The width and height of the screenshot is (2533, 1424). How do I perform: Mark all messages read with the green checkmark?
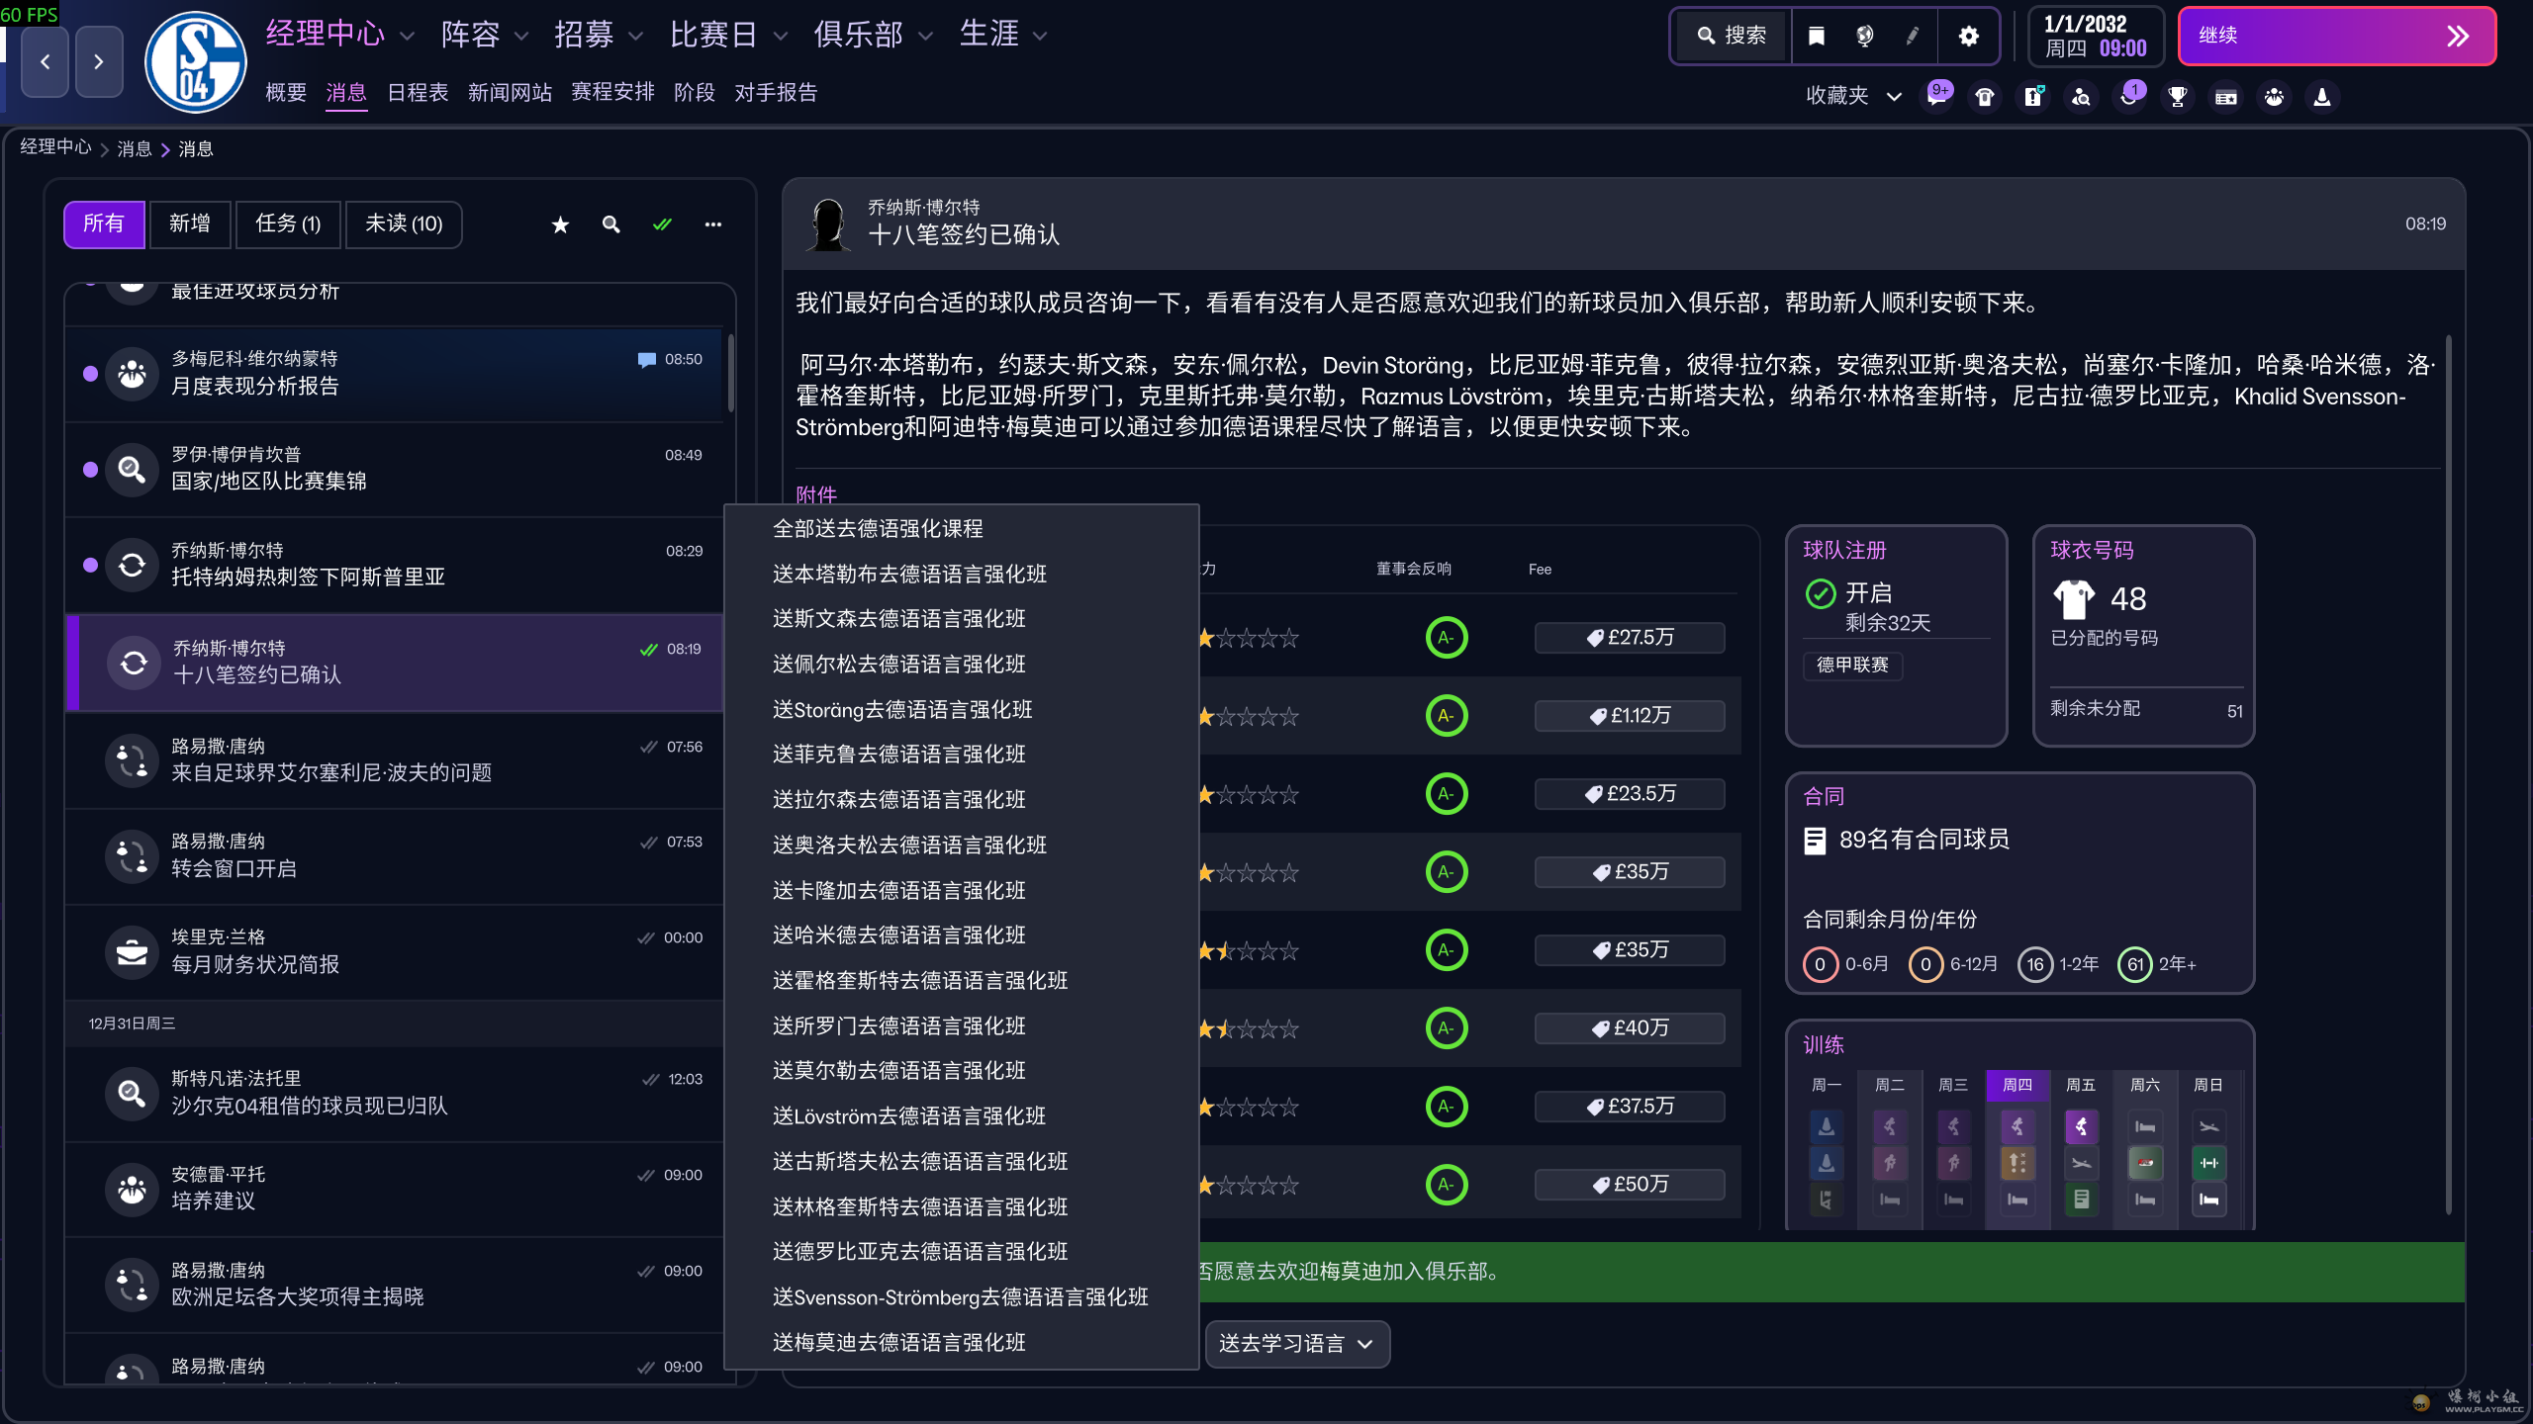point(662,225)
